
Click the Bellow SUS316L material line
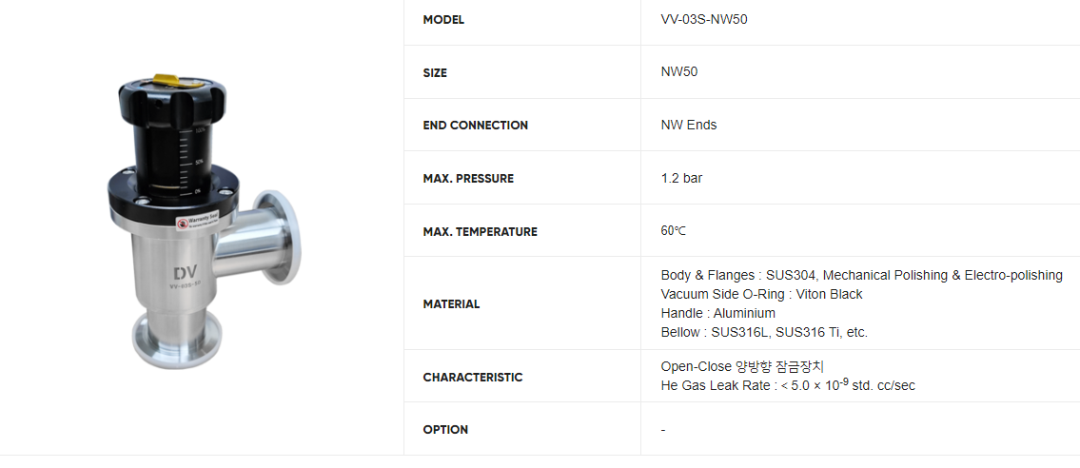[764, 332]
